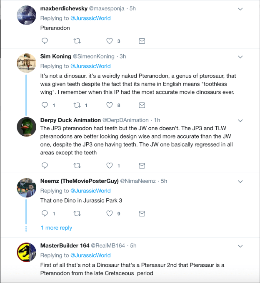Viewport: 260px width, 283px height.
Task: Reply to Neemz's Jurassic Park 3 tweet
Action: coord(45,213)
